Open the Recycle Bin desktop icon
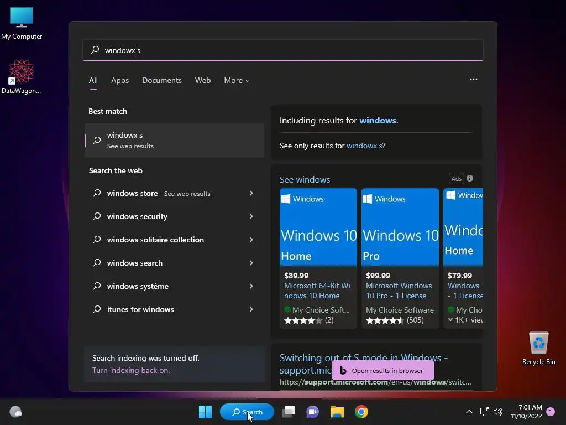Screen dimensions: 566x425 click(x=538, y=348)
